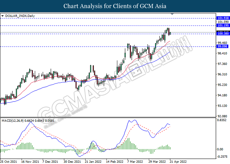
Task: Click the 101.590 axis price value
Action: pos(223,22)
